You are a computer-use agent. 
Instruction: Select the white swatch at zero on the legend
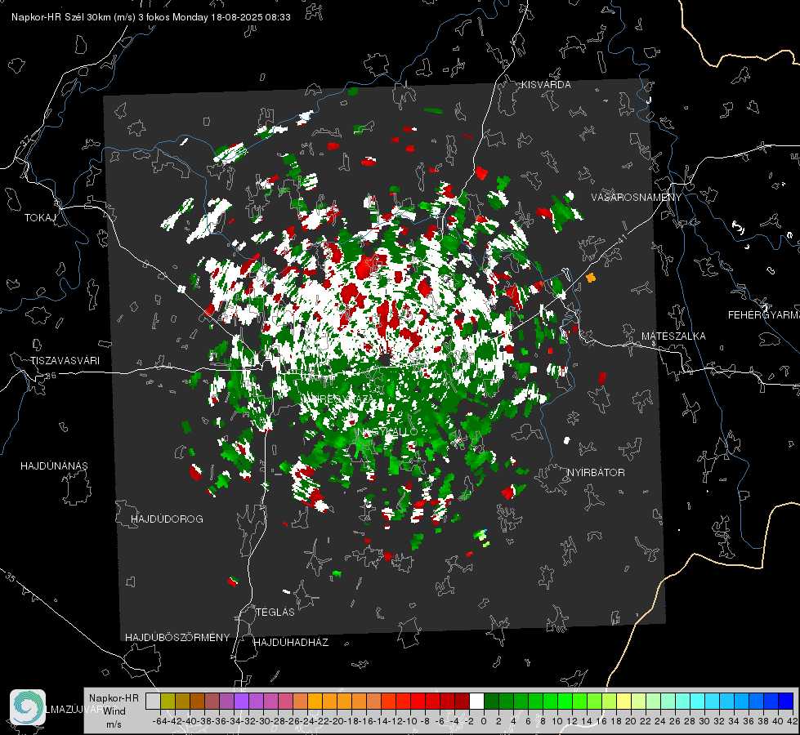tap(476, 702)
